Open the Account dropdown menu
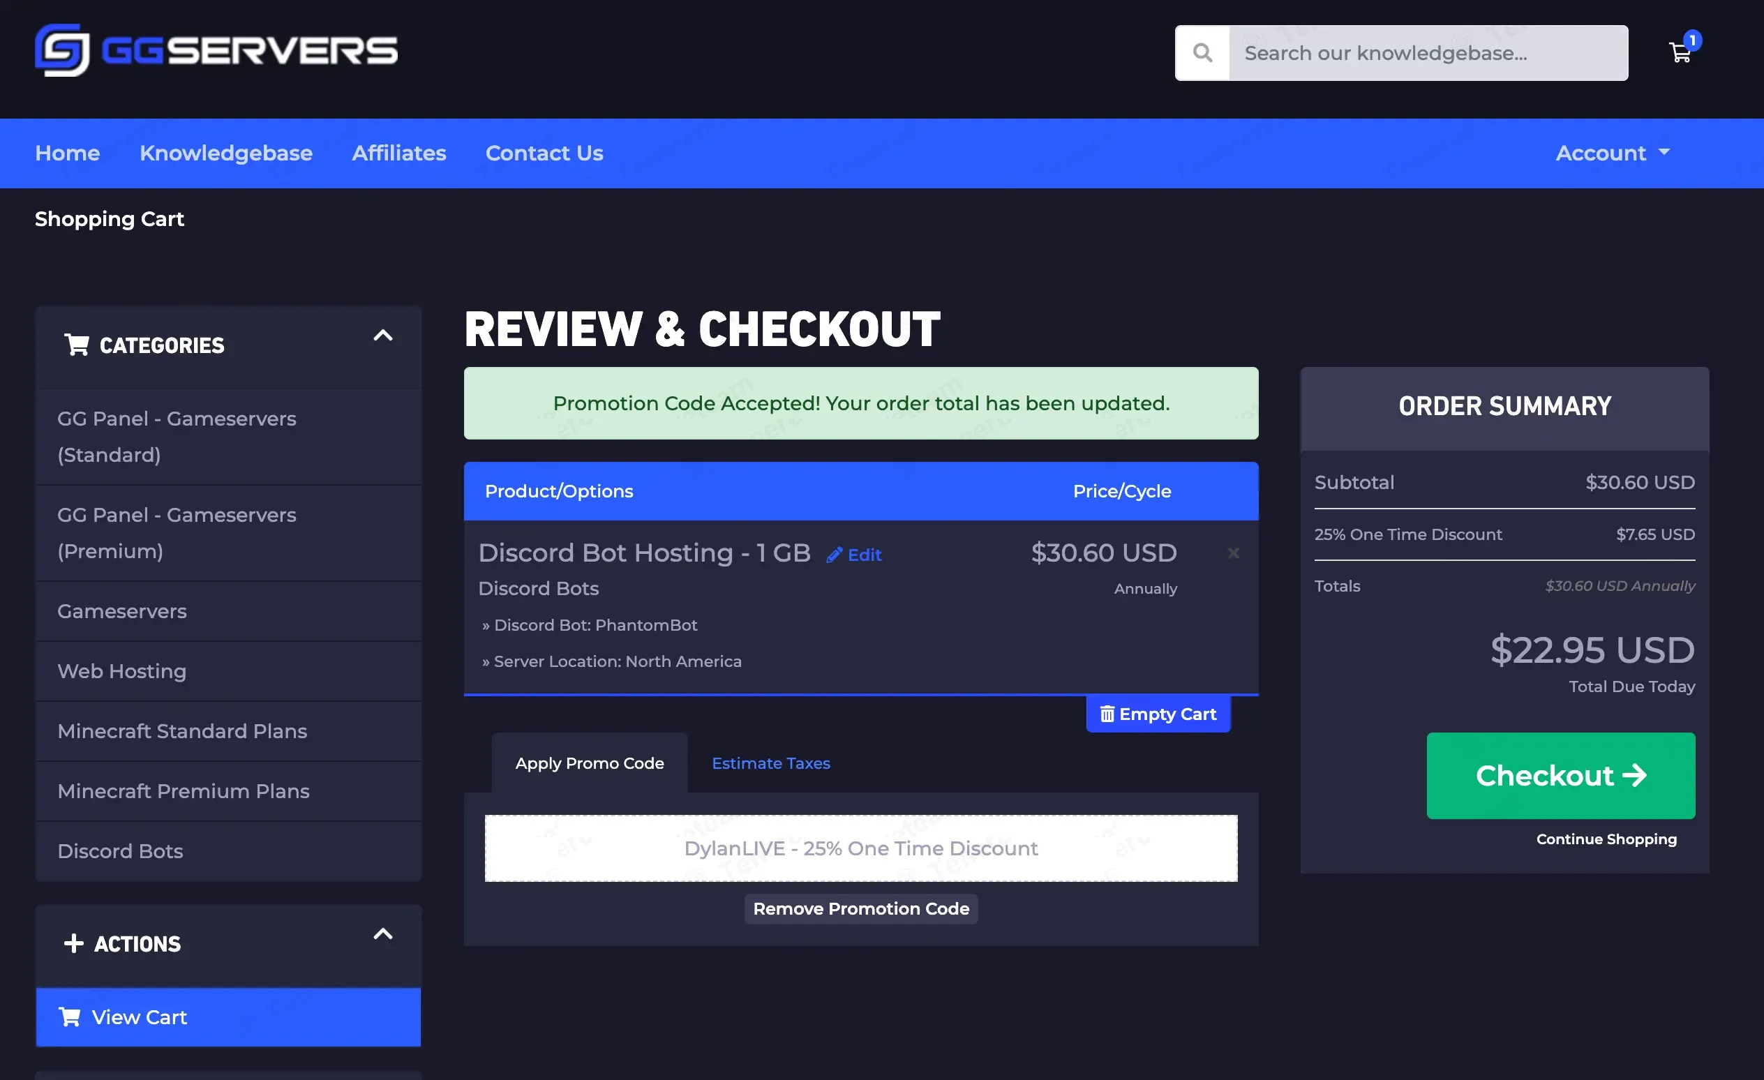 [x=1612, y=153]
